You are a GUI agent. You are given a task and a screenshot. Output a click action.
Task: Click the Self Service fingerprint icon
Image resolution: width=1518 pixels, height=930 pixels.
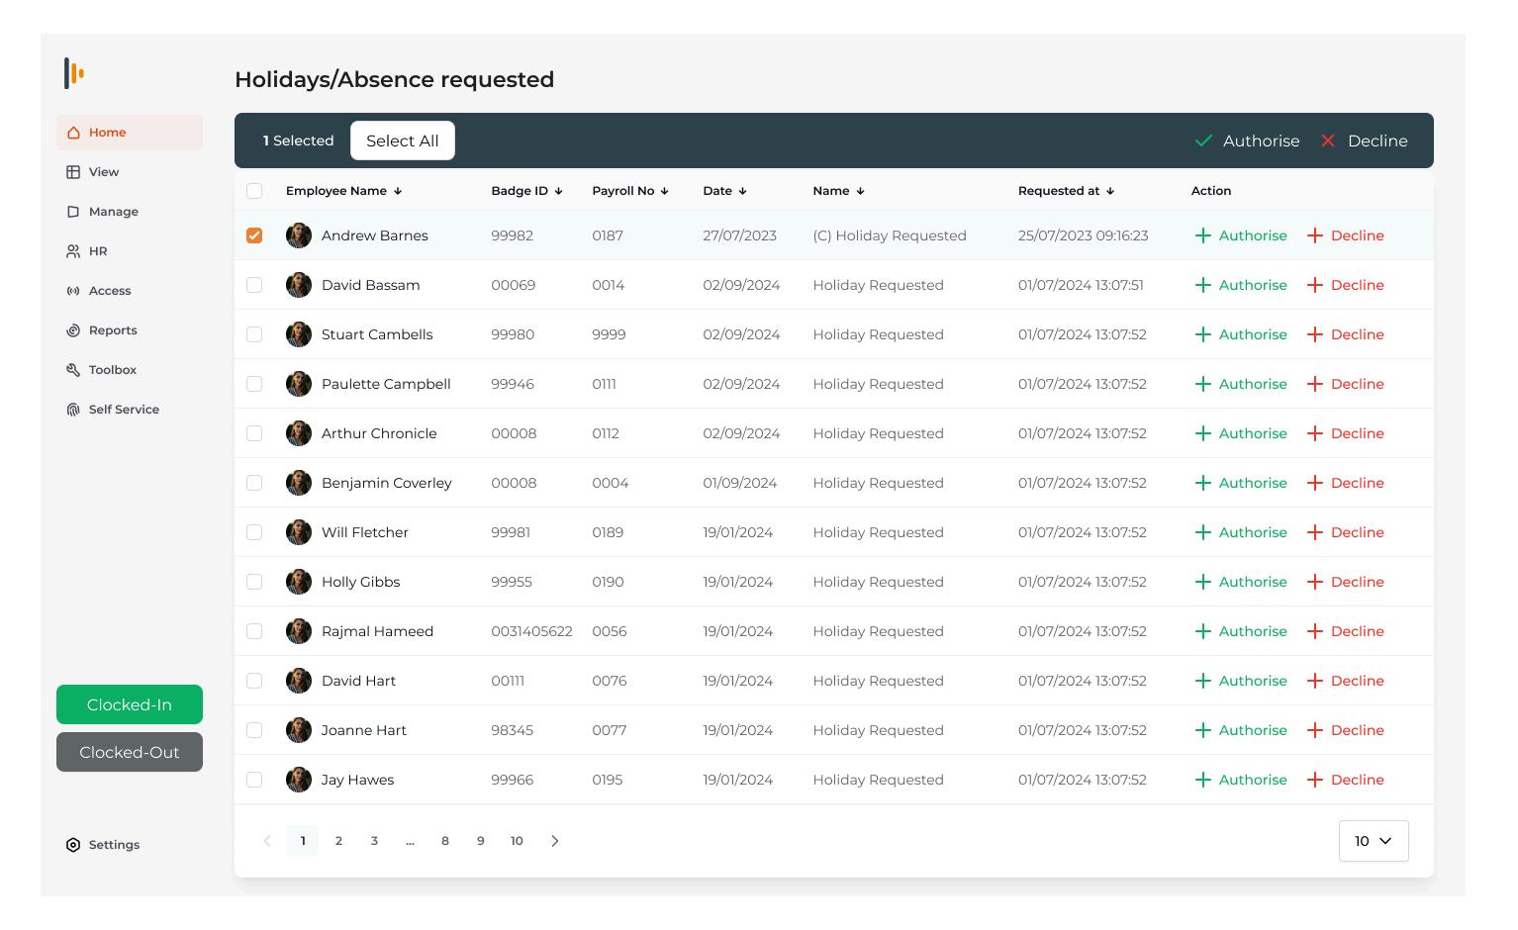[73, 410]
